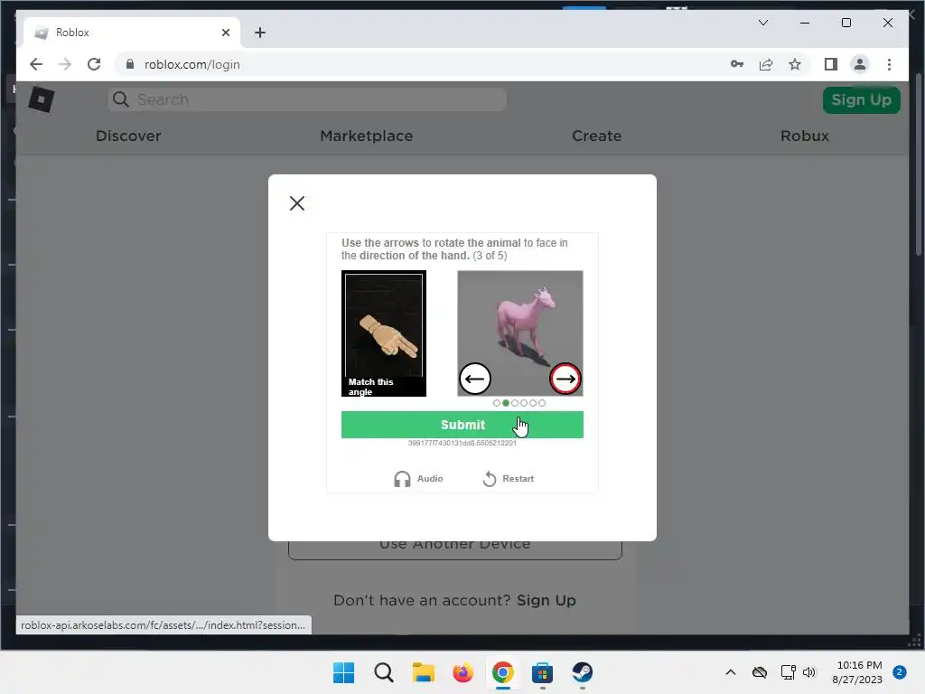
Task: Go forward in browser history
Action: coord(65,64)
